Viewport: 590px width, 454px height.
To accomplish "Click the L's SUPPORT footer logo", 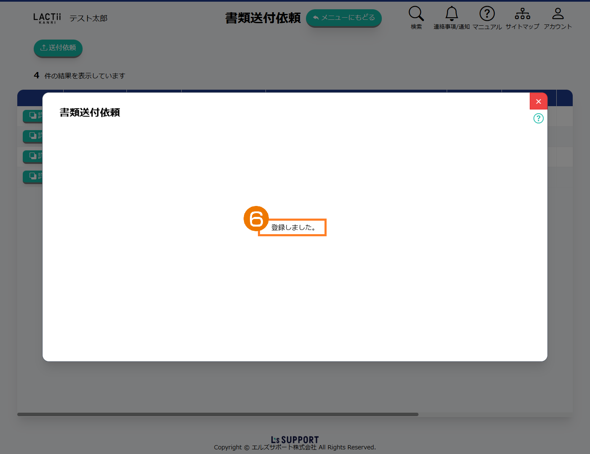I will click(x=295, y=440).
